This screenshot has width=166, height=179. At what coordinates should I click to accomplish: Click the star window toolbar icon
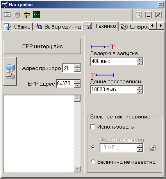(7, 15)
